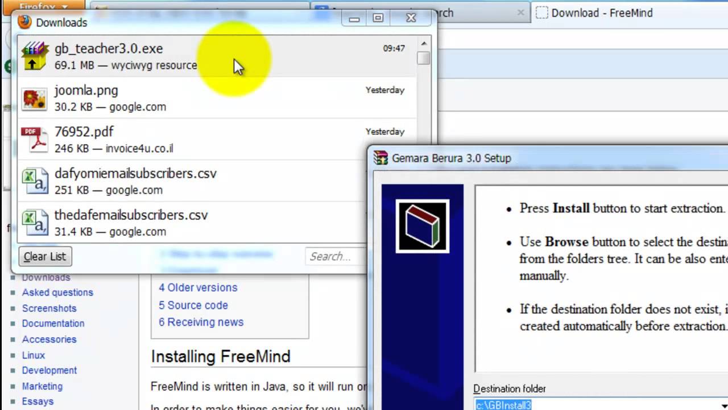The image size is (728, 410).
Task: Close the middle browser tab
Action: click(x=520, y=13)
